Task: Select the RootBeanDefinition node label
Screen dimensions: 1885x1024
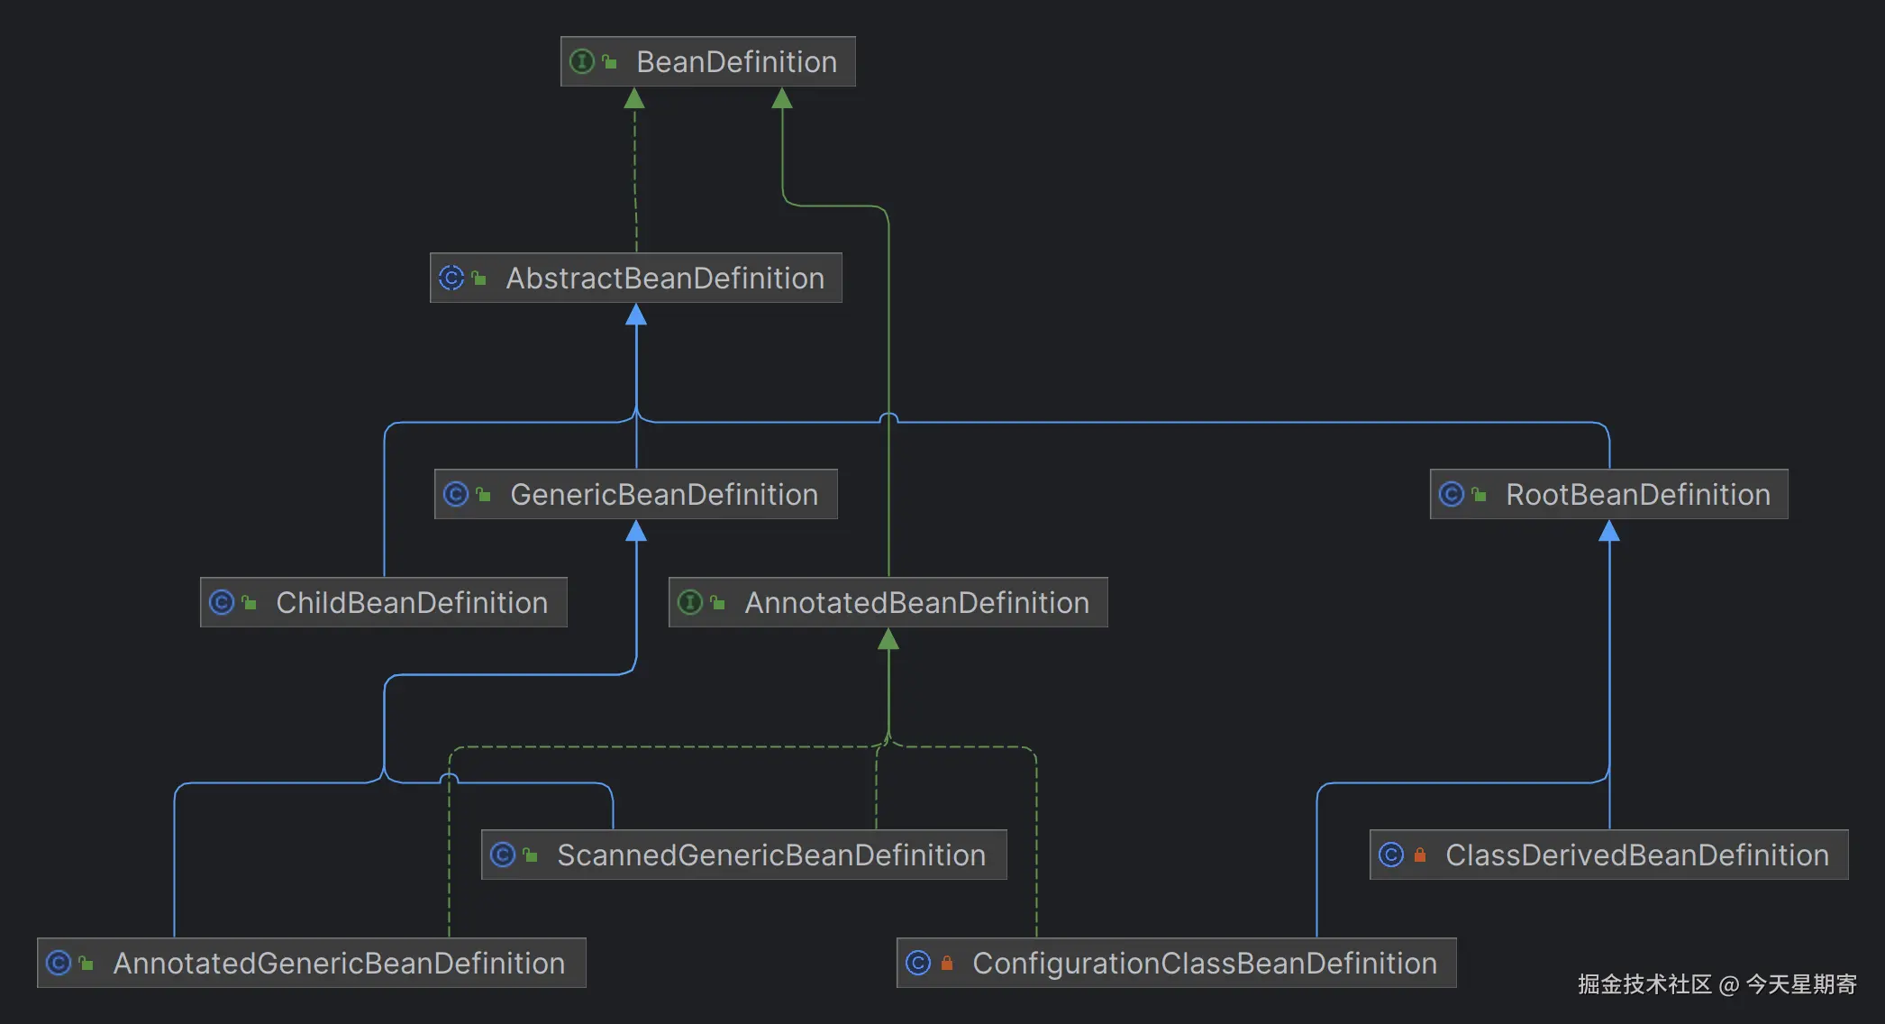Action: [x=1637, y=494]
